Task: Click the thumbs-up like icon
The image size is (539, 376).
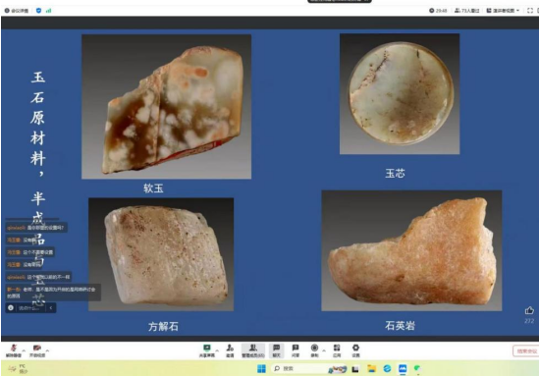Action: pyautogui.click(x=529, y=310)
